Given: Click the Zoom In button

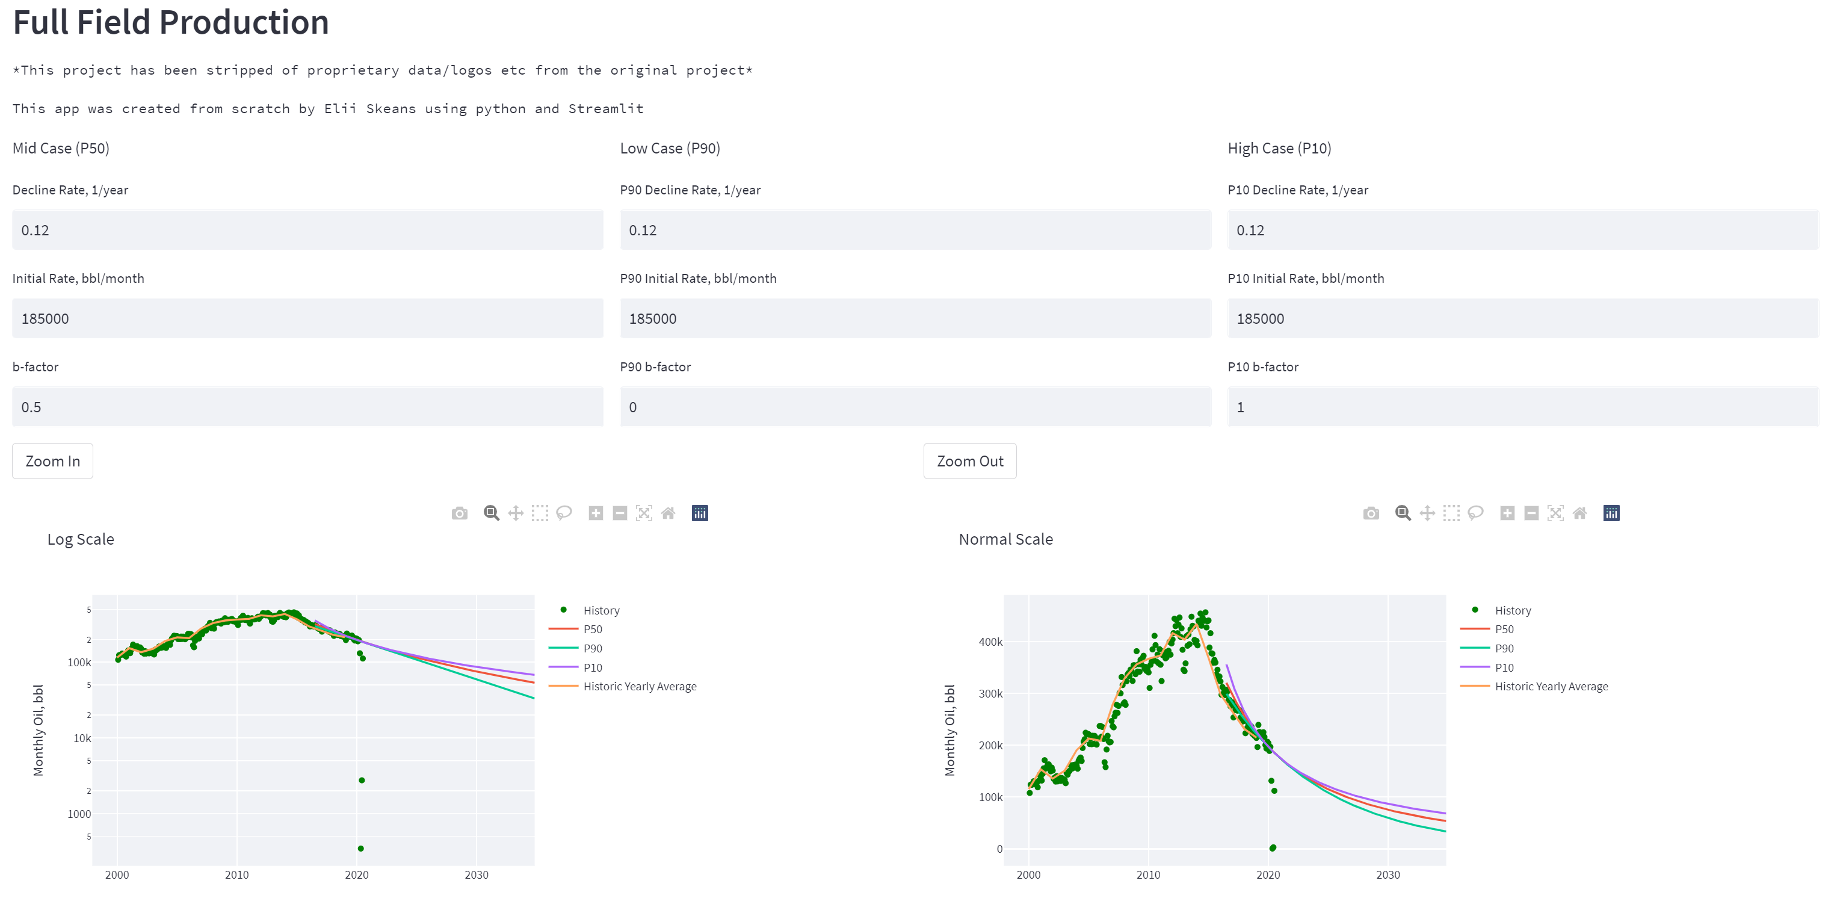Looking at the screenshot, I should click(52, 461).
